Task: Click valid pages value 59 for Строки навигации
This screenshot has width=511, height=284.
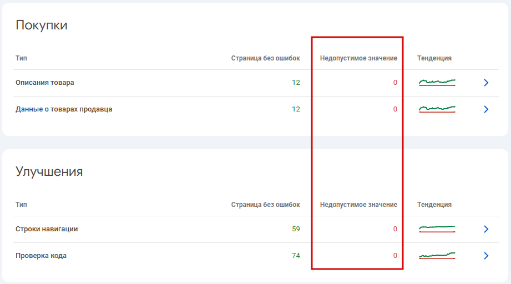Action: pyautogui.click(x=296, y=229)
